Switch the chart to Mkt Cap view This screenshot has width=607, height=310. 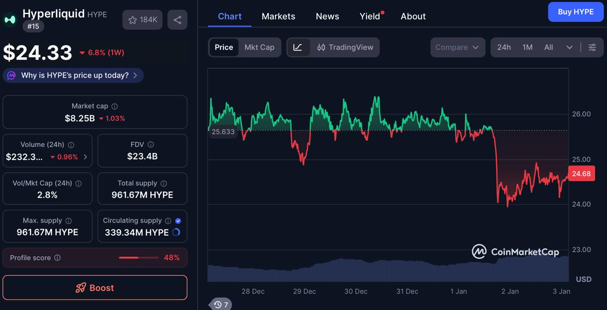pyautogui.click(x=259, y=47)
